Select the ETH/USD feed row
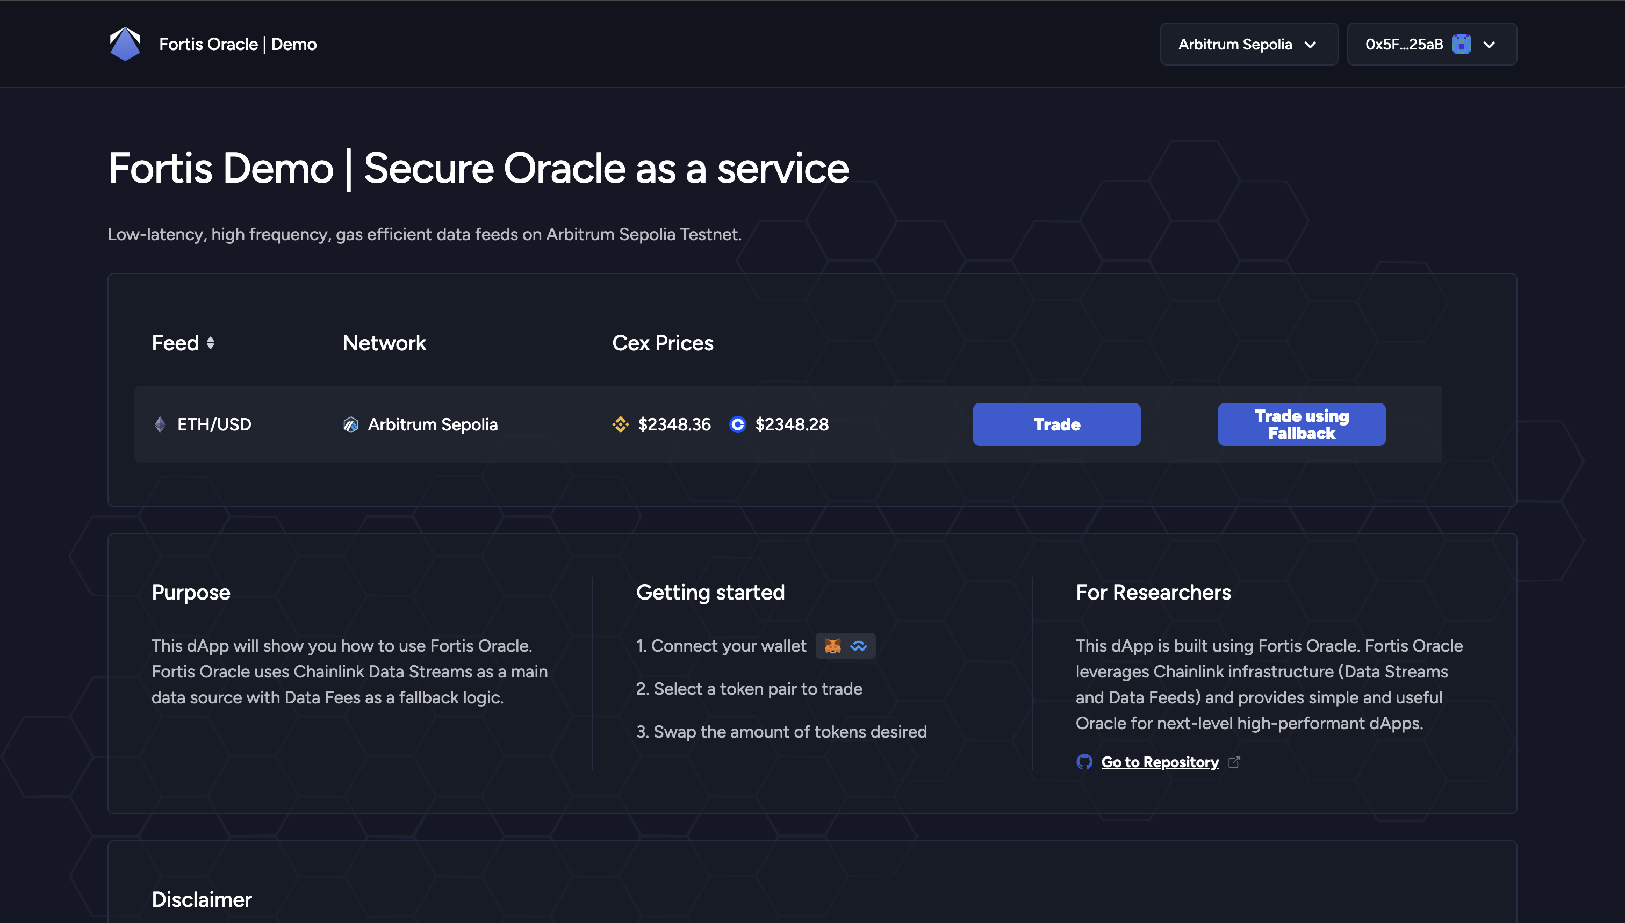Image resolution: width=1625 pixels, height=923 pixels. 214,424
